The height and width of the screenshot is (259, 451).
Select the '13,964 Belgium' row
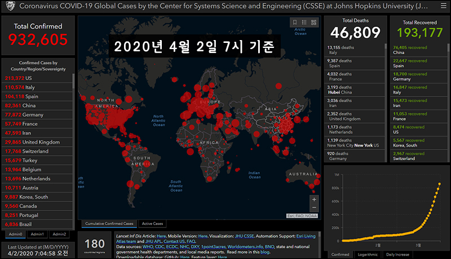pyautogui.click(x=37, y=169)
